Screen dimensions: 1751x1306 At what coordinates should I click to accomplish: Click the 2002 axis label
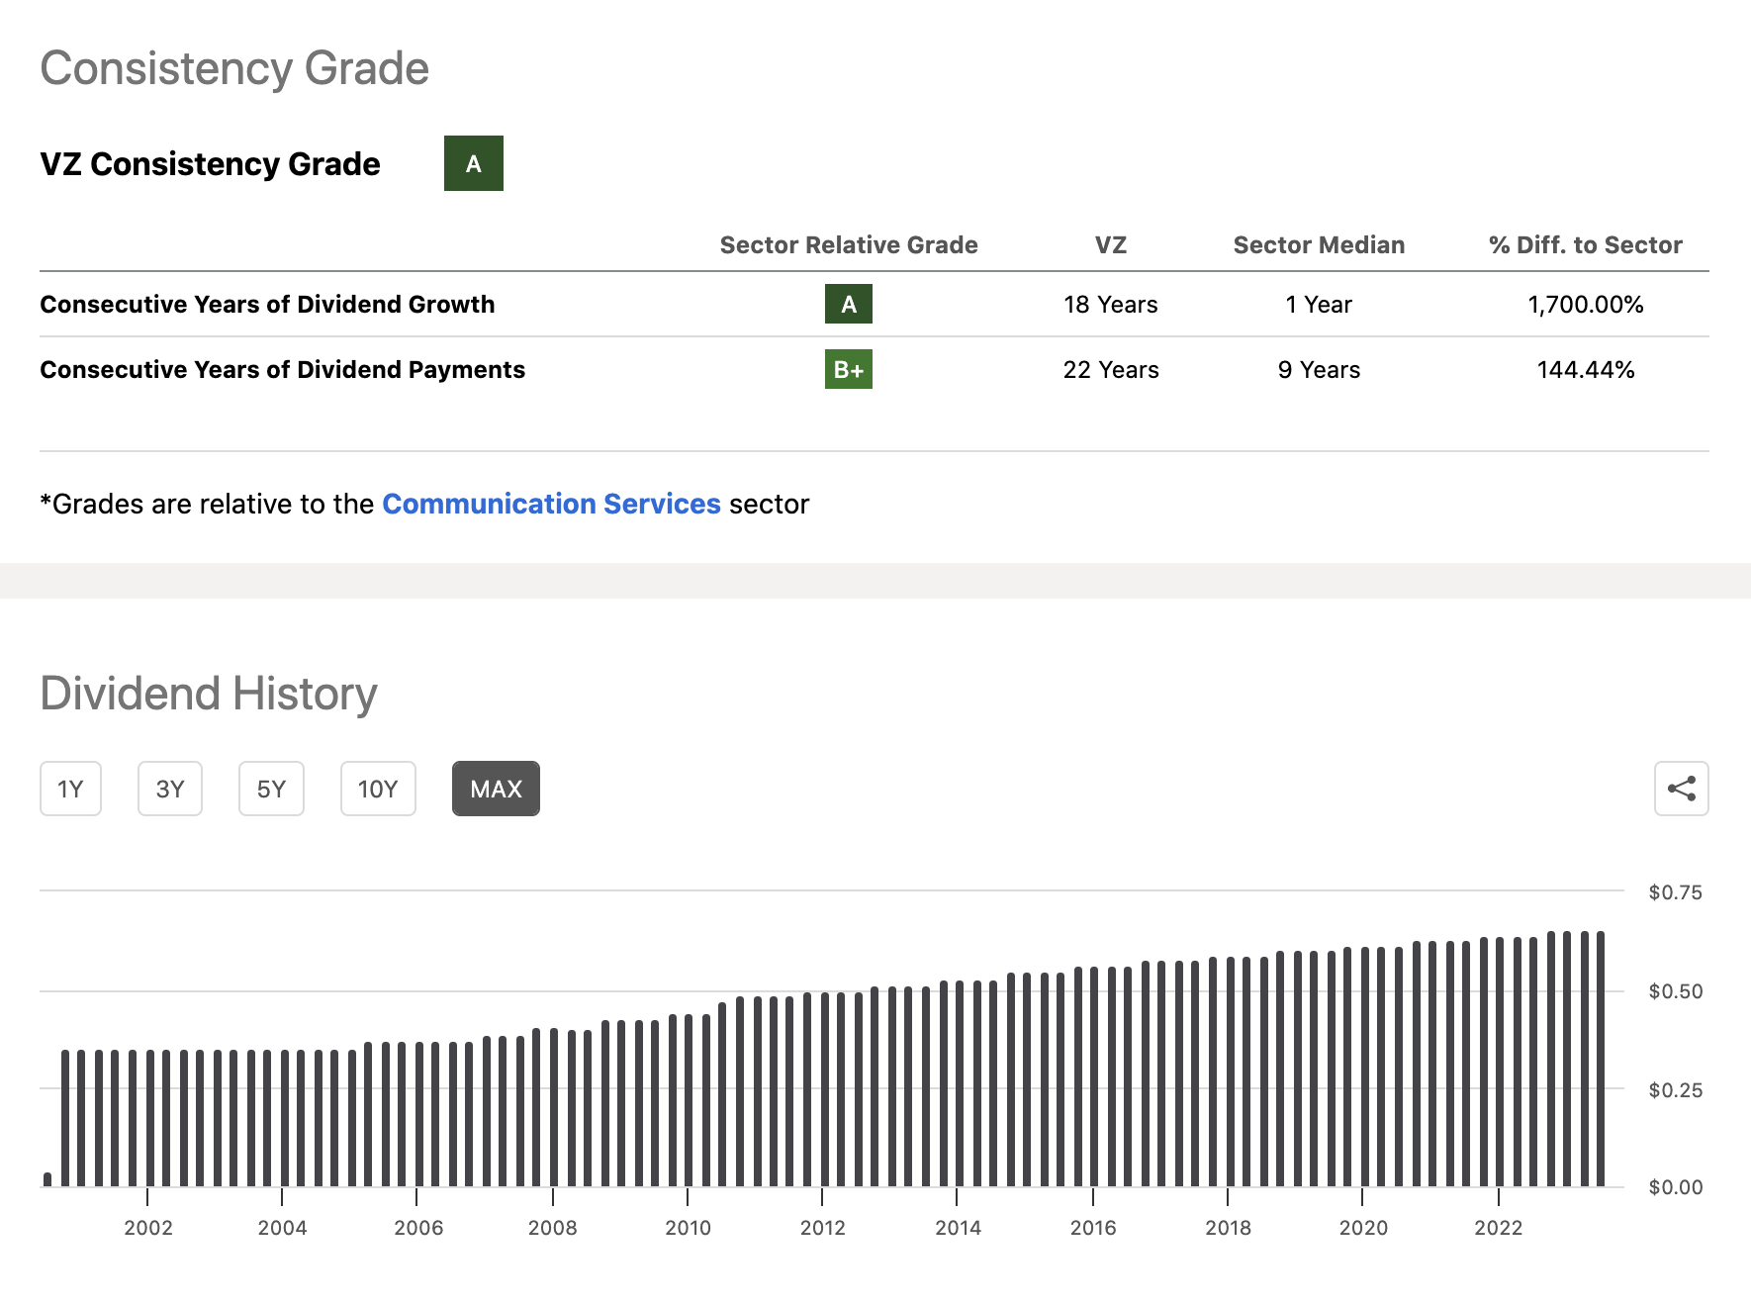148,1227
